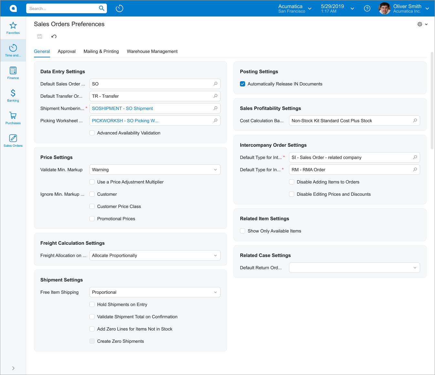Click the PICKWORKSH - SO Picking Worksheet link
This screenshot has width=435, height=375.
click(125, 121)
